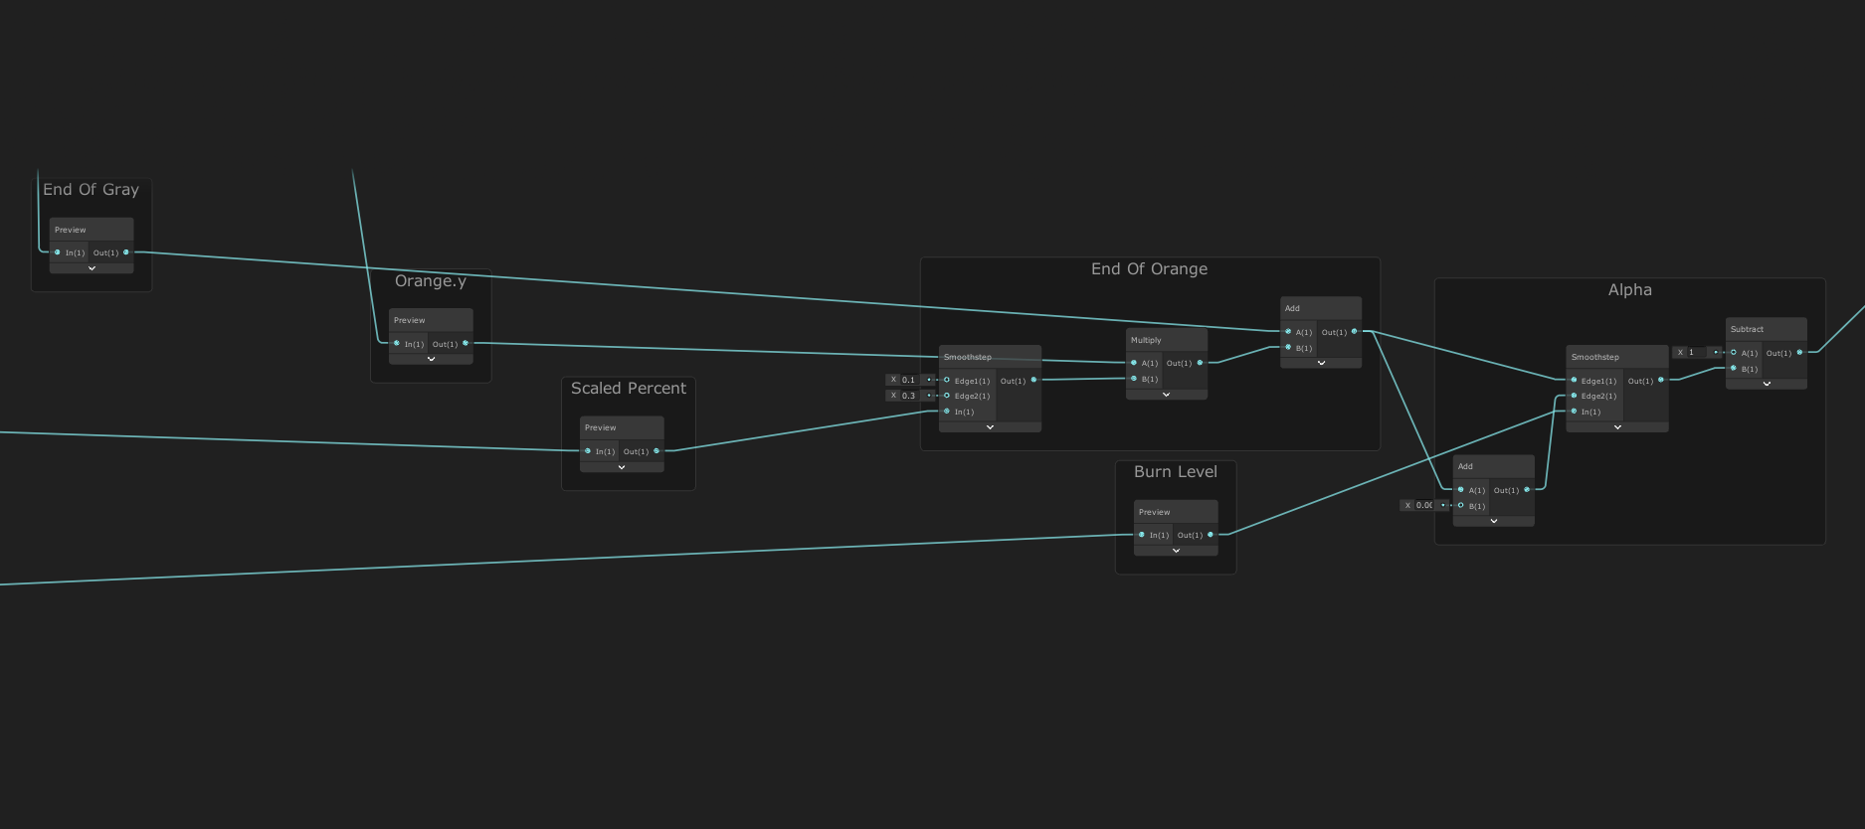The height and width of the screenshot is (829, 1865).
Task: Click the empty Edge2 port in End Of Orange
Action: [x=947, y=396]
